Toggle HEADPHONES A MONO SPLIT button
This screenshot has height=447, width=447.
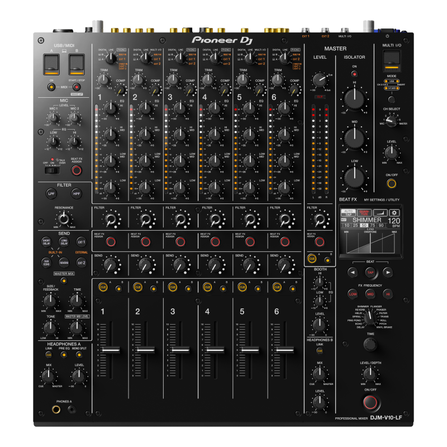(79, 355)
